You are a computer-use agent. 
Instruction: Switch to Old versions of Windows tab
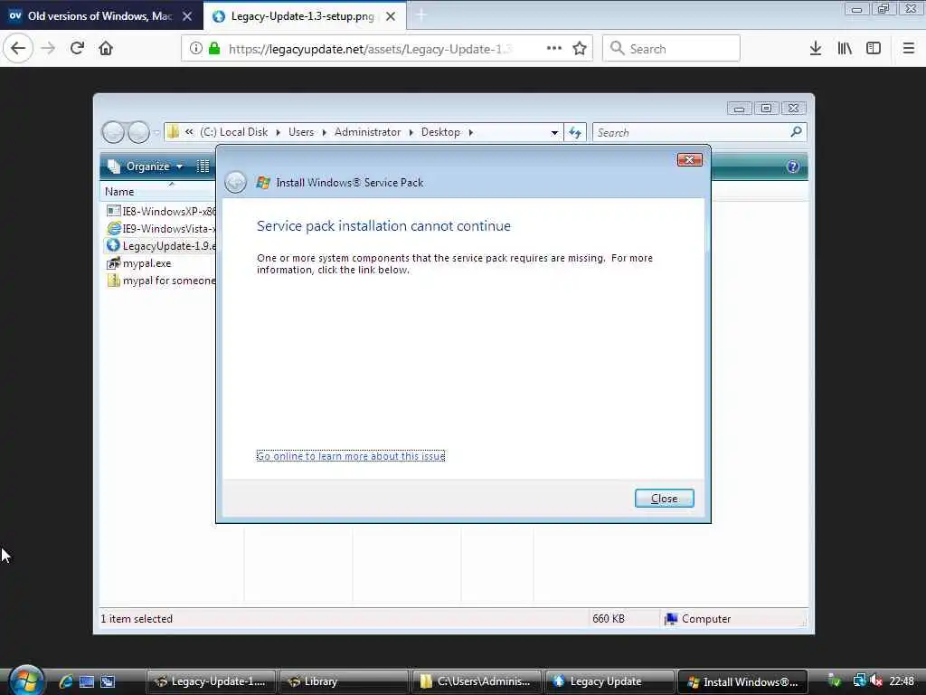point(99,16)
